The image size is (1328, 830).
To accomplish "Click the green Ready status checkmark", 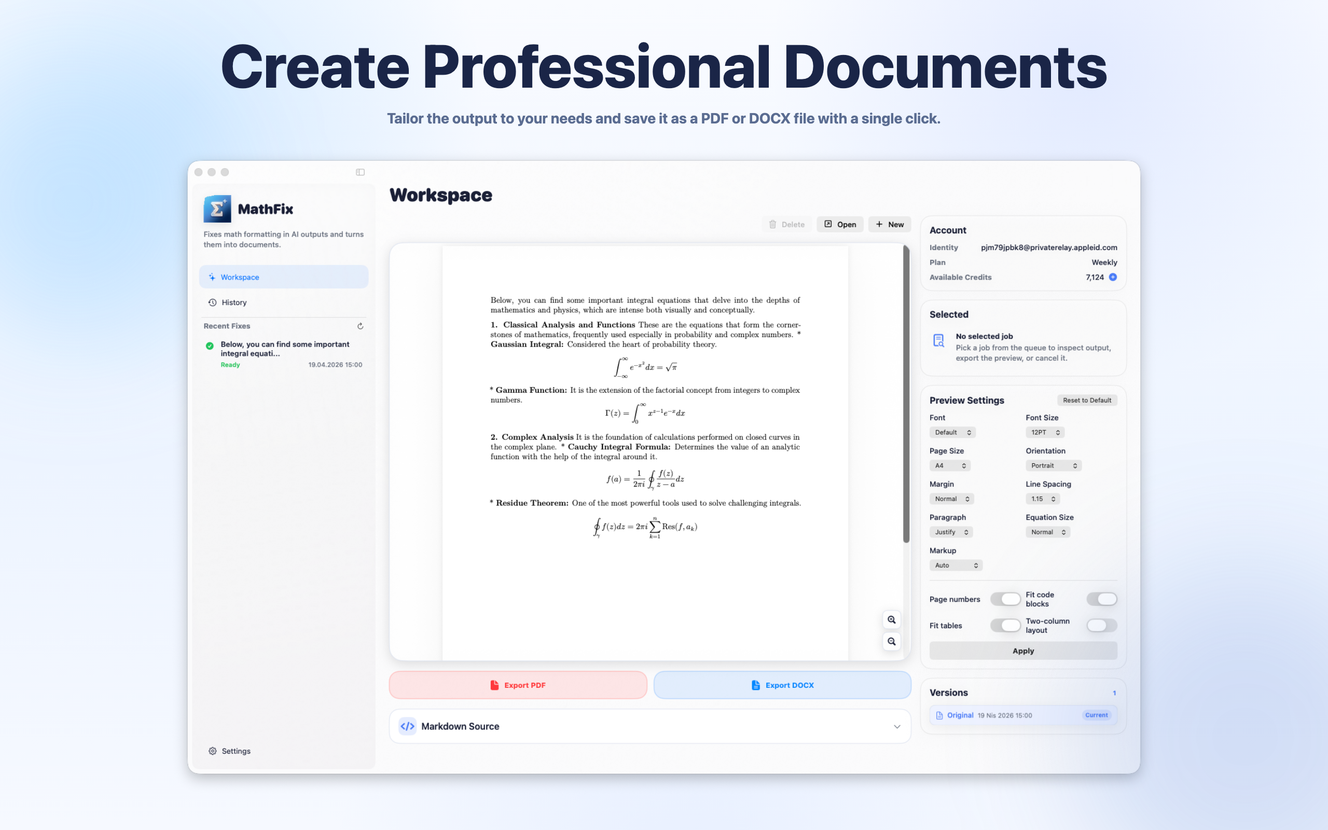I will coord(210,346).
